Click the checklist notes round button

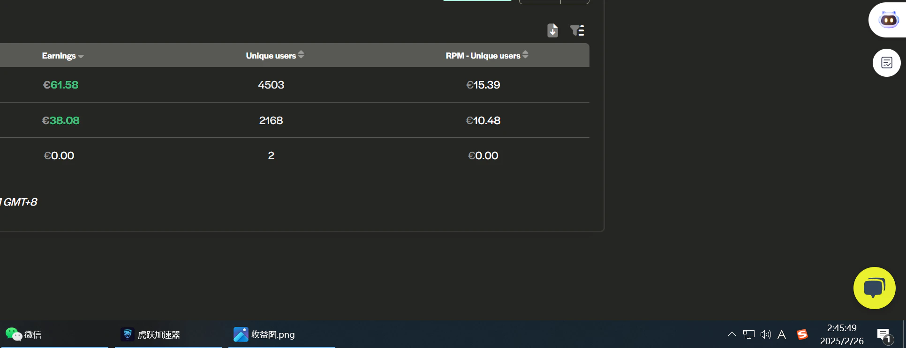(x=886, y=63)
